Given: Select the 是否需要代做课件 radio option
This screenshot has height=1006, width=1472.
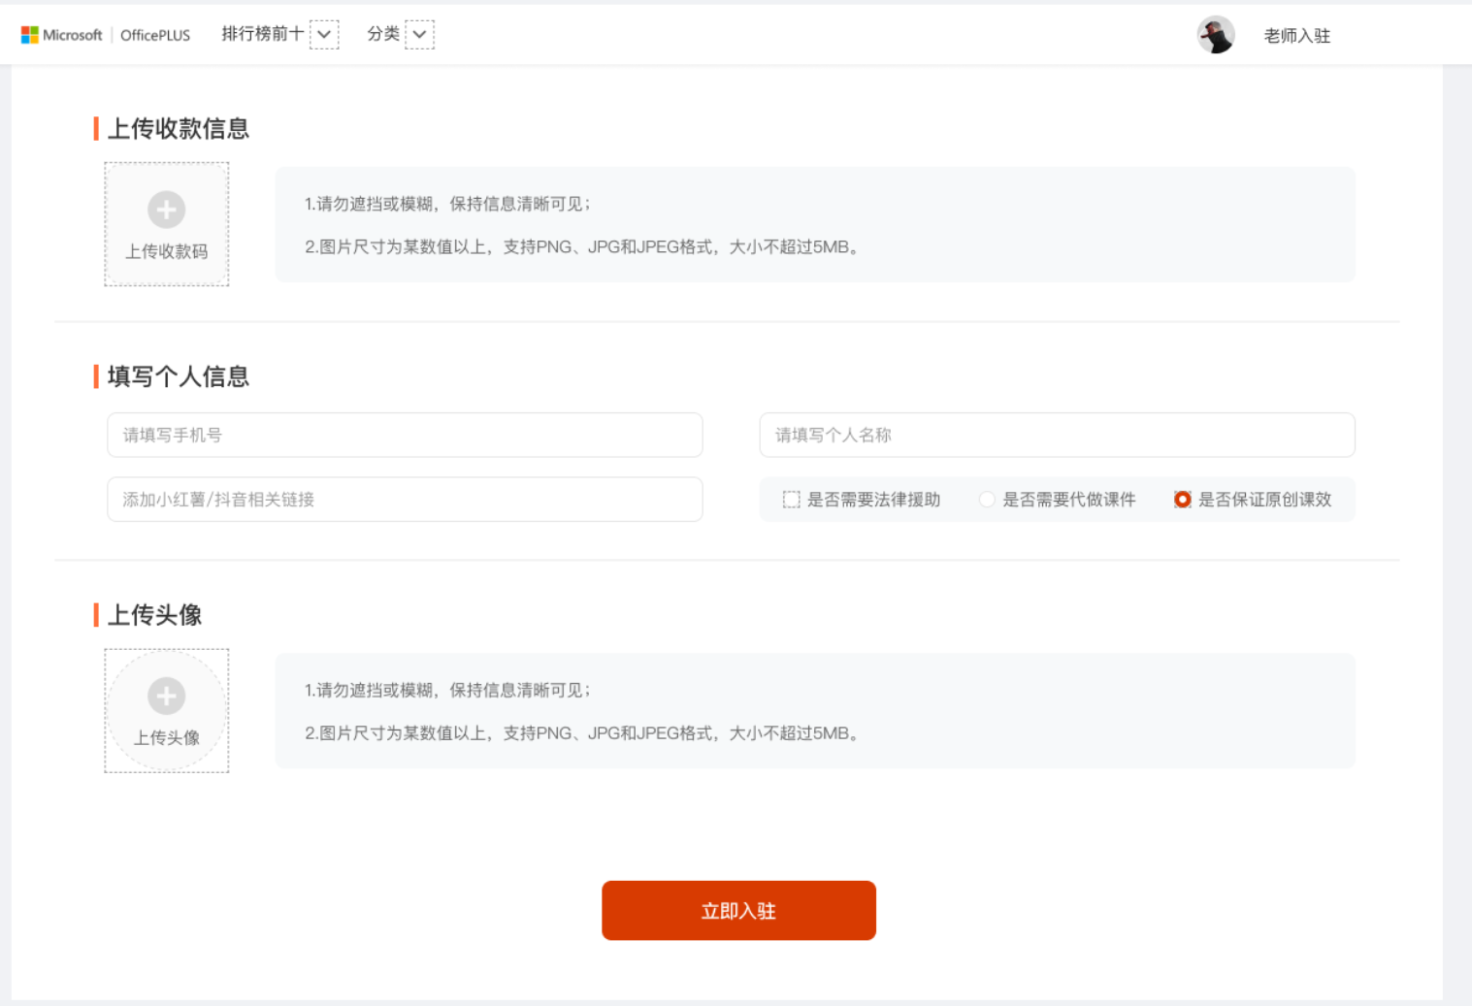Looking at the screenshot, I should [987, 500].
